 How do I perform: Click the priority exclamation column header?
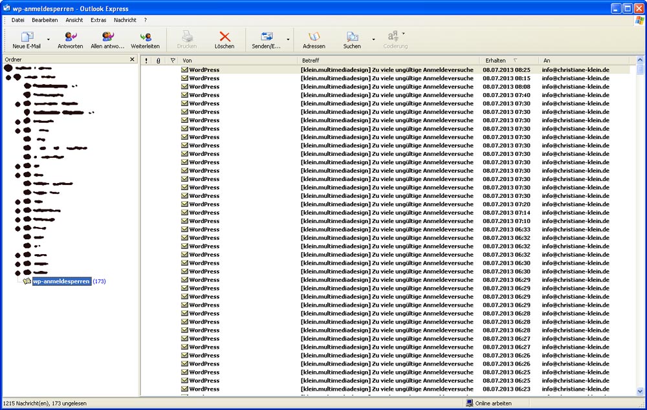pyautogui.click(x=146, y=61)
